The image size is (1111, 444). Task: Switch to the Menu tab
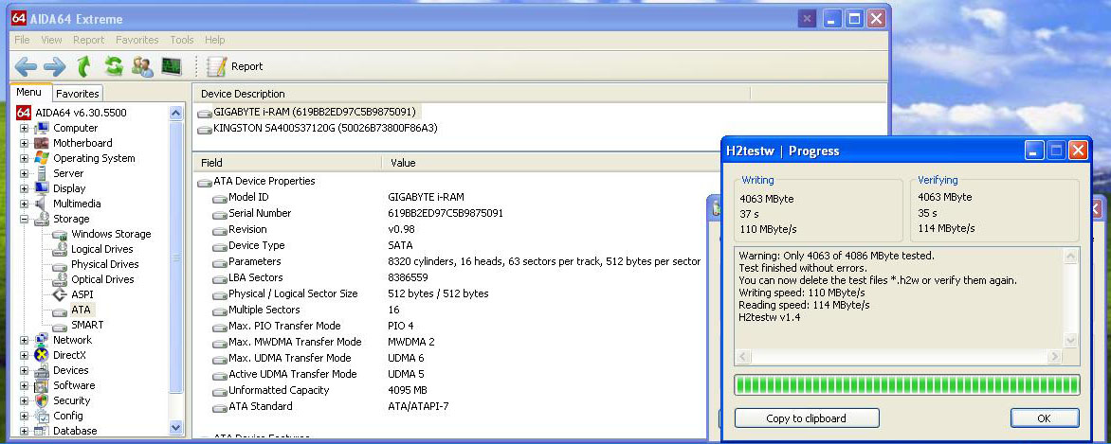[29, 92]
